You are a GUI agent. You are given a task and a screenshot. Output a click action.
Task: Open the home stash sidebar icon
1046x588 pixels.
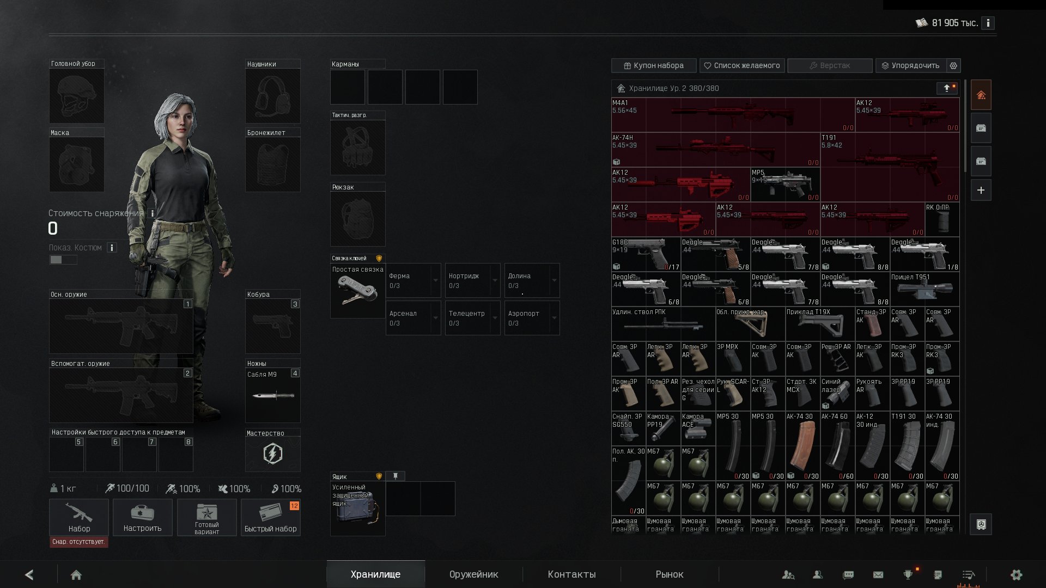point(981,95)
